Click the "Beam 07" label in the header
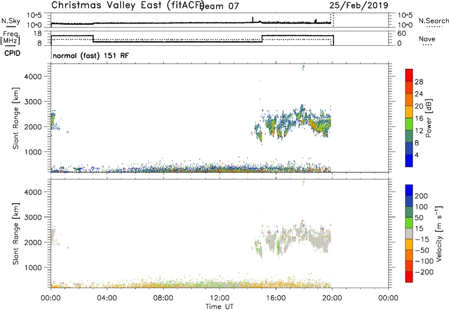 (x=219, y=6)
